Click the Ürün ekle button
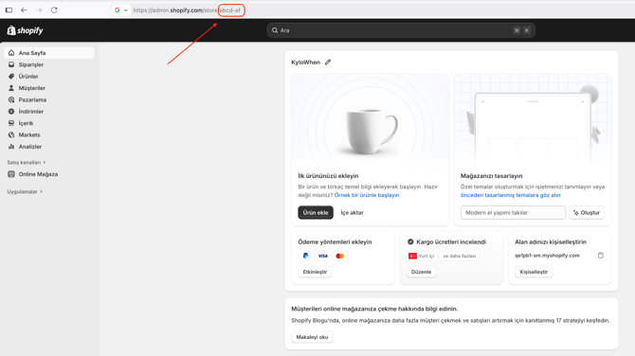This screenshot has height=356, width=635. coord(316,212)
